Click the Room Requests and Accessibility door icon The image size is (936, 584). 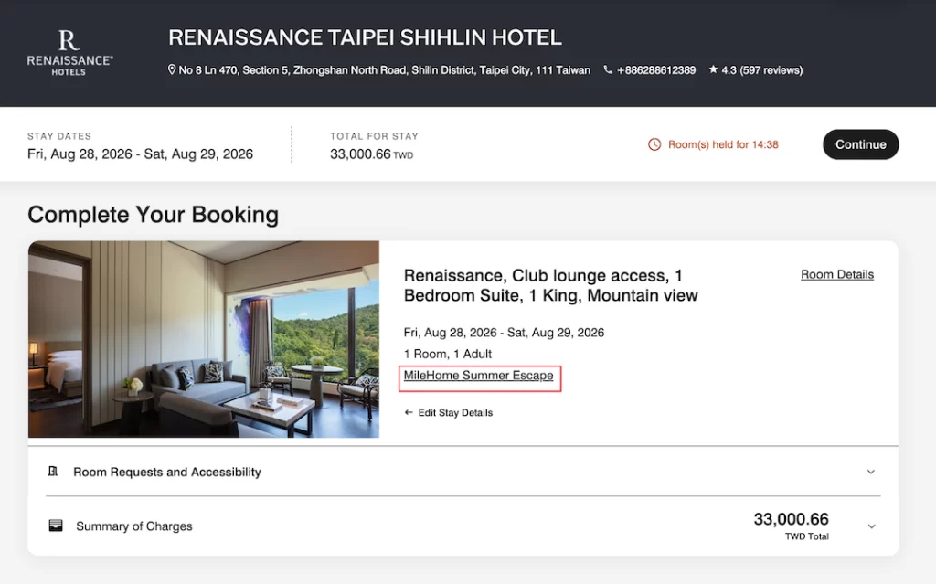click(x=53, y=472)
